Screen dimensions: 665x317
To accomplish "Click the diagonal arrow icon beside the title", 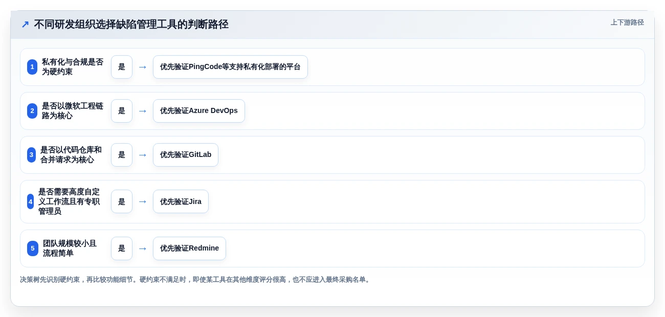I will tap(25, 25).
